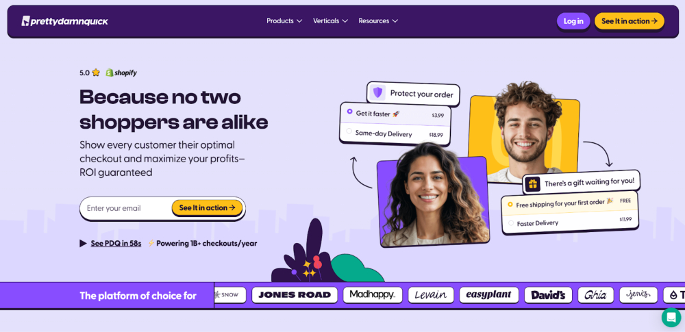Click the prettydamnquick logo

pyautogui.click(x=64, y=21)
